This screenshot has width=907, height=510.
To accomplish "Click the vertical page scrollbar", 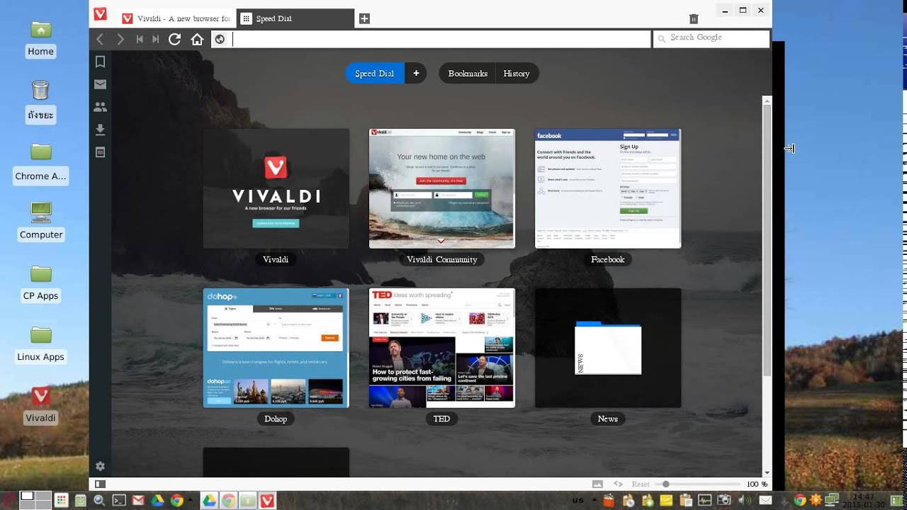I will 767,241.
